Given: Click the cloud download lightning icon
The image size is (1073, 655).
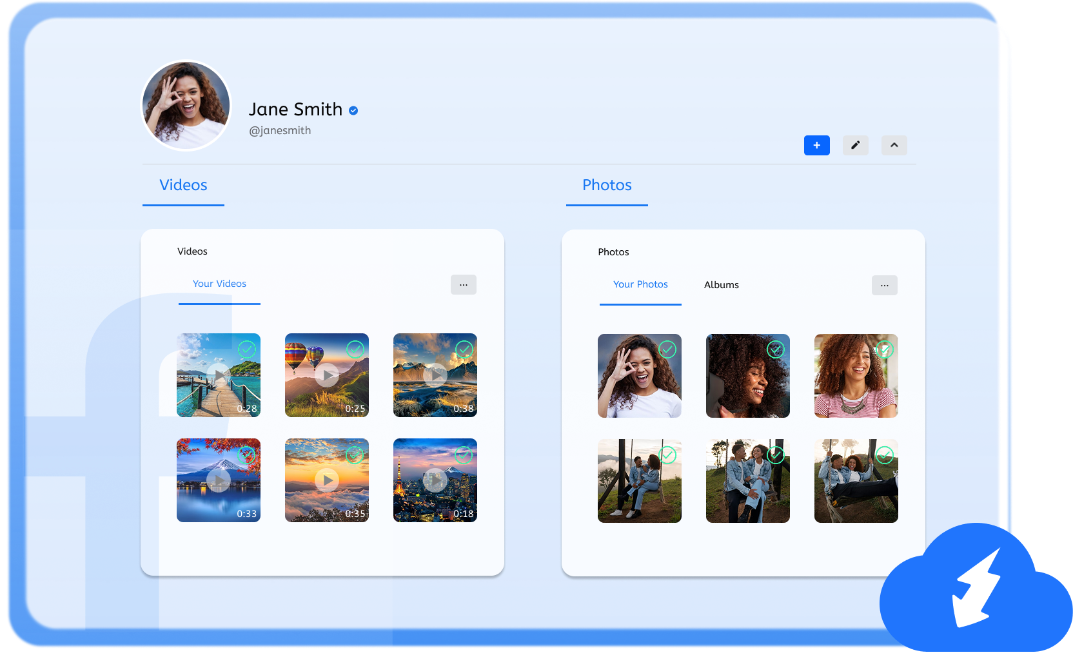Looking at the screenshot, I should point(975,589).
